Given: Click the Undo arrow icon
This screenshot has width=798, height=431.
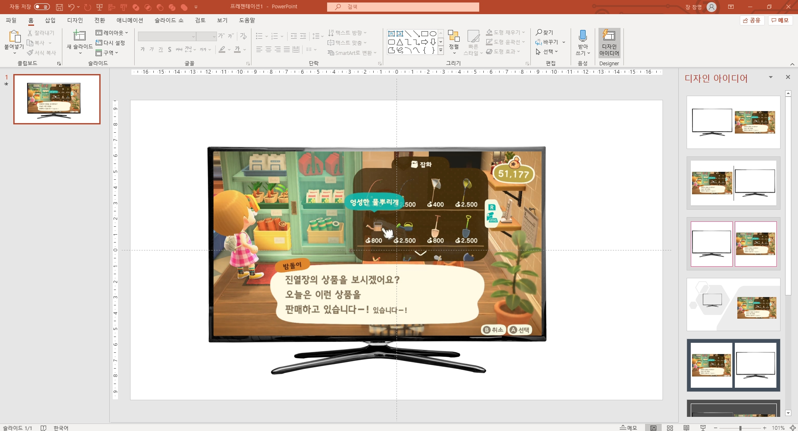Looking at the screenshot, I should [71, 7].
